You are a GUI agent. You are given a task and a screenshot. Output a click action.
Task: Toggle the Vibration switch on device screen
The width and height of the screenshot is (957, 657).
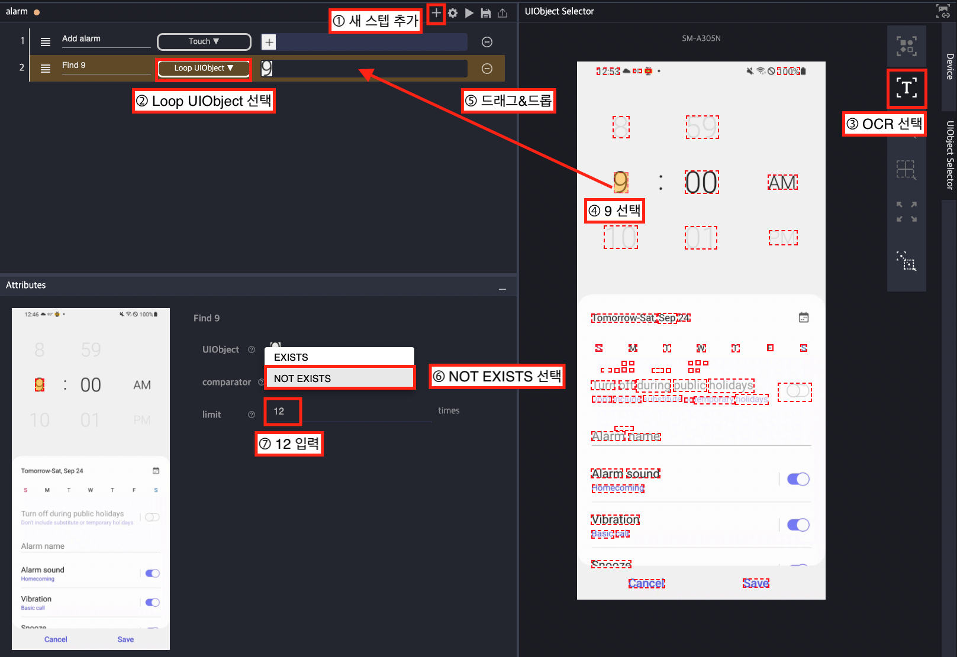(x=798, y=525)
